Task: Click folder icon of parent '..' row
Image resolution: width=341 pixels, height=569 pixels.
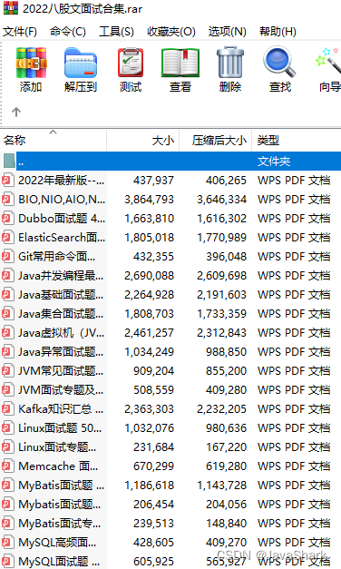Action: [x=9, y=161]
